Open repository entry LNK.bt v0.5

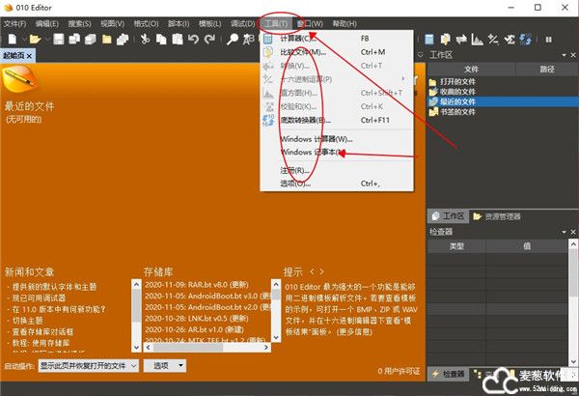196,319
